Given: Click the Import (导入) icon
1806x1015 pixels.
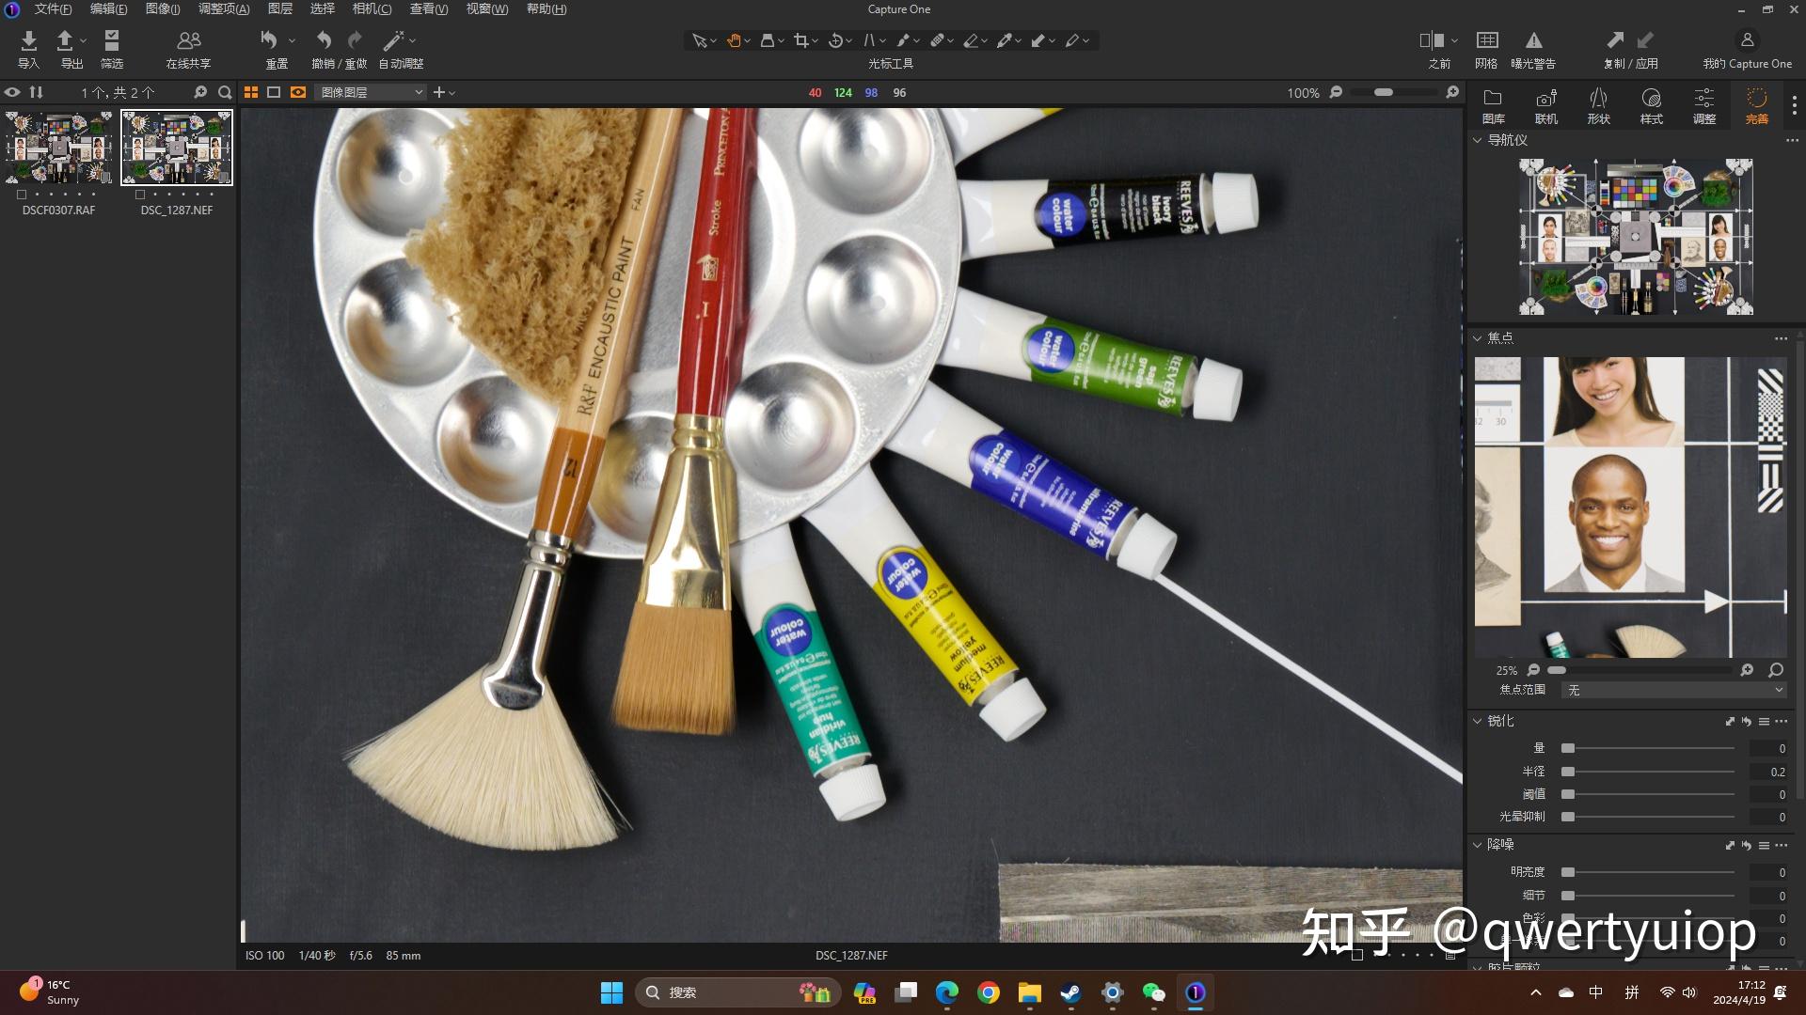Looking at the screenshot, I should [x=28, y=40].
